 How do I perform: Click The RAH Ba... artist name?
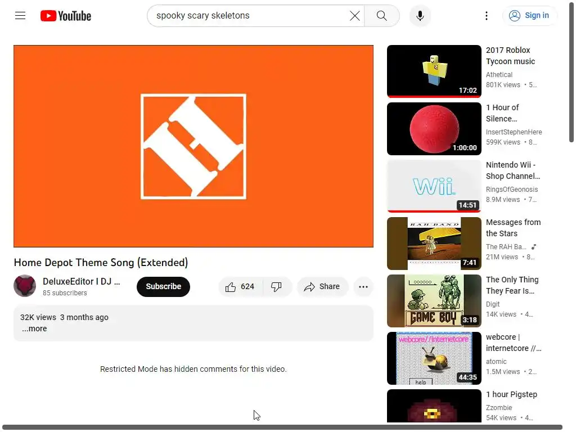point(506,247)
